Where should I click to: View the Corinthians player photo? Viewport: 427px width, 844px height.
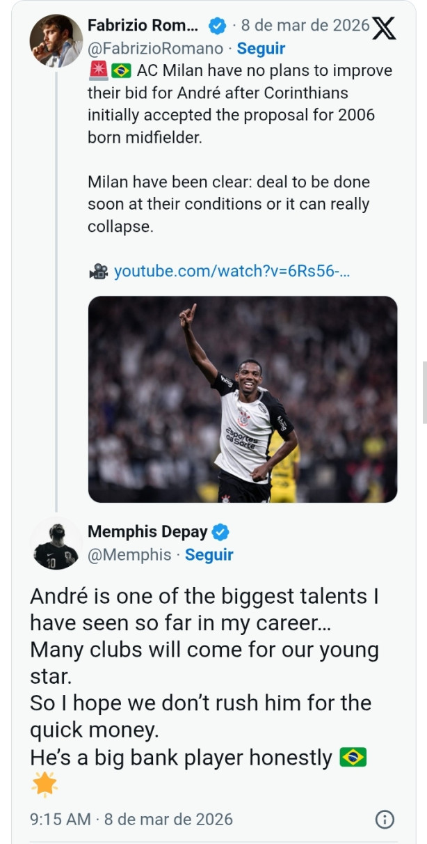click(x=243, y=399)
